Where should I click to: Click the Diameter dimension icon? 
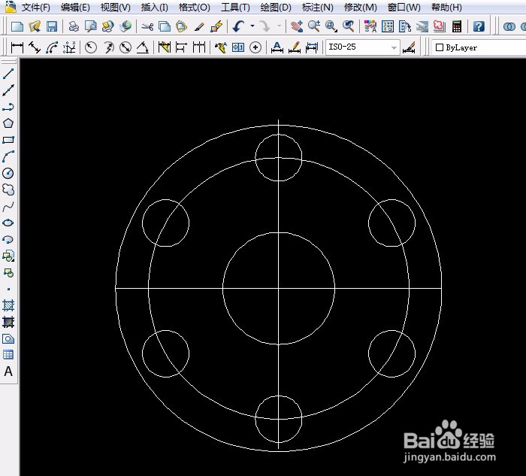[x=125, y=47]
